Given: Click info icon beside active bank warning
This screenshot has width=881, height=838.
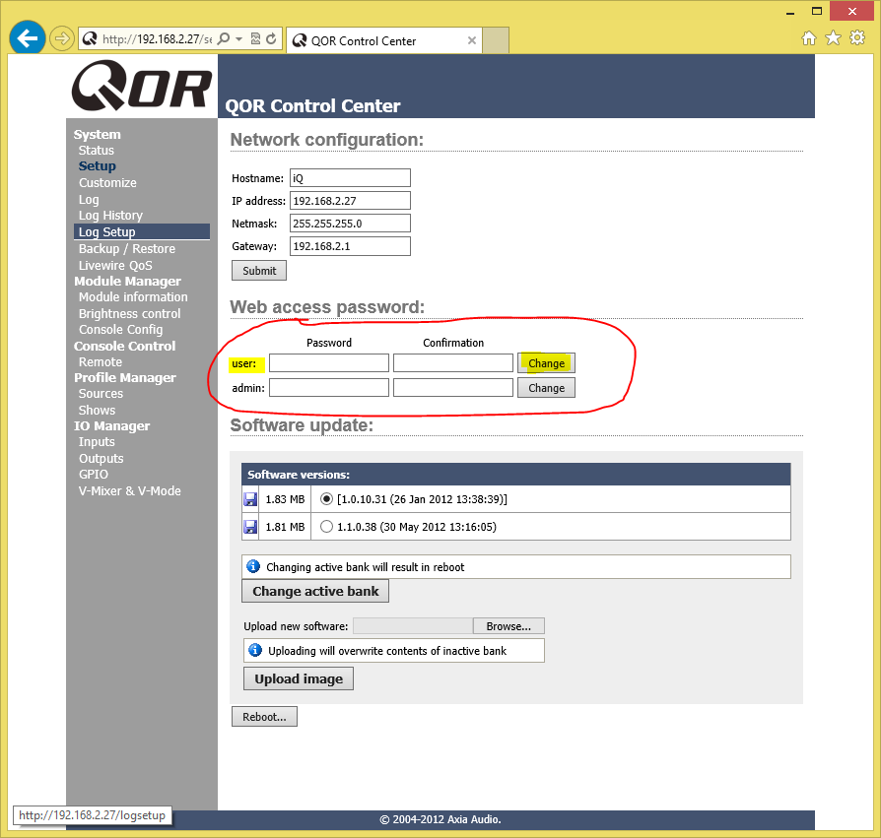Looking at the screenshot, I should coord(253,566).
